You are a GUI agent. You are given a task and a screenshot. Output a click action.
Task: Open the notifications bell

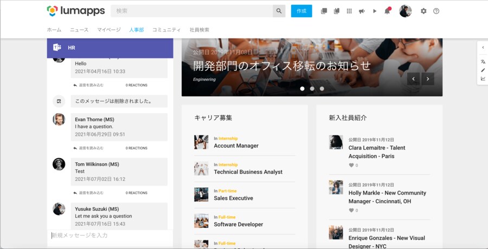coord(387,11)
